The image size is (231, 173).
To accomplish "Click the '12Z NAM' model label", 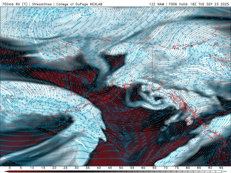I will (157, 4).
